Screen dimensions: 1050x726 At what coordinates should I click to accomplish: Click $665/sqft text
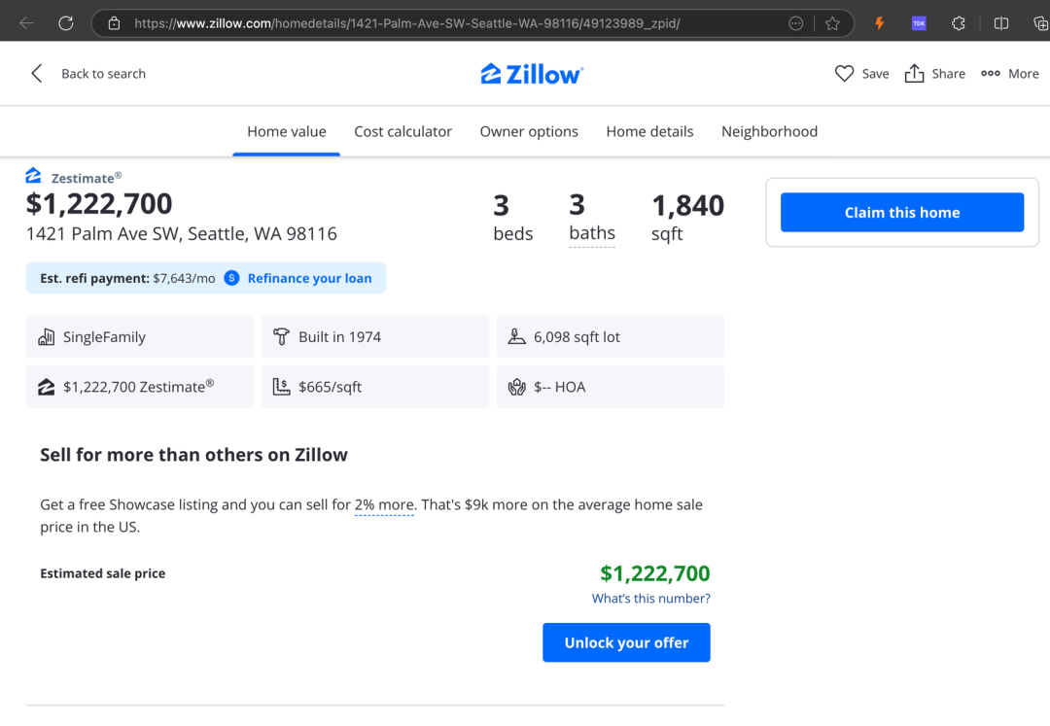click(331, 387)
